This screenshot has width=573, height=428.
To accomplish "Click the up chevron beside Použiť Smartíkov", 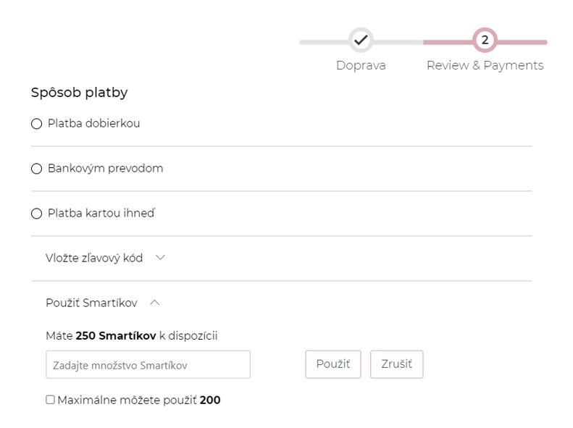I will point(154,303).
